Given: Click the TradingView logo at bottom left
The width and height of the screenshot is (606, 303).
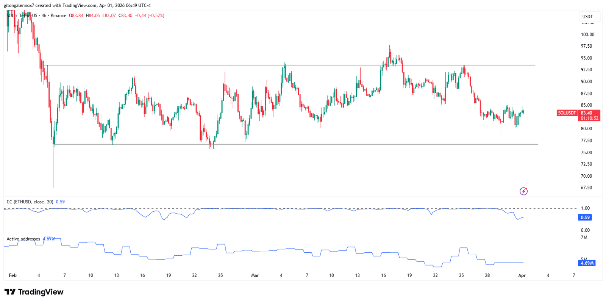Looking at the screenshot, I should [x=34, y=292].
